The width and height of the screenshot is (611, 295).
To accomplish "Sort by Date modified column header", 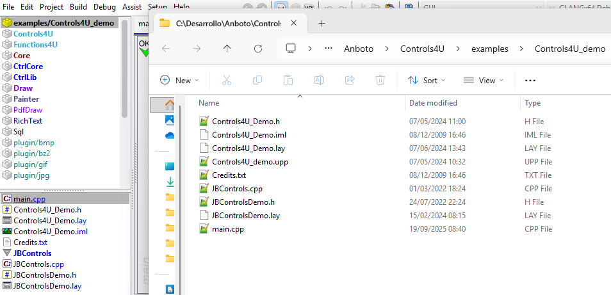I will click(433, 103).
